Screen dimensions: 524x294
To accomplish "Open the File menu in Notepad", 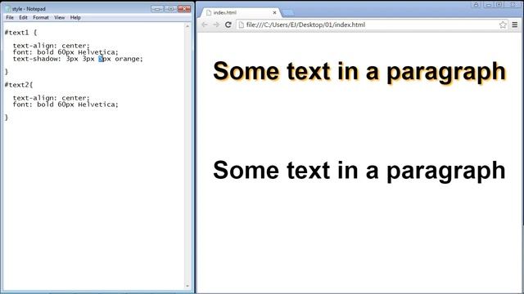I will [10, 17].
